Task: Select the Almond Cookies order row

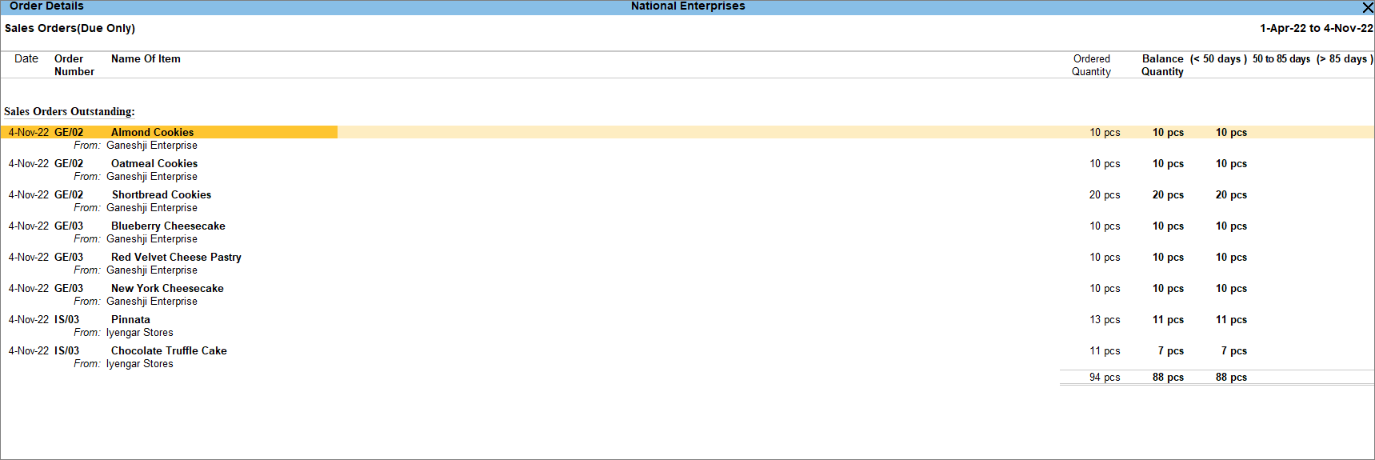Action: tap(687, 132)
